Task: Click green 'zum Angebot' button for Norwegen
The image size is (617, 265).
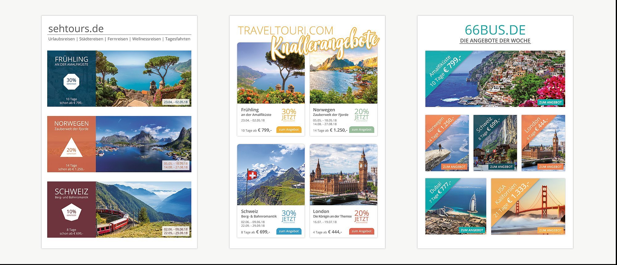Action: [362, 130]
